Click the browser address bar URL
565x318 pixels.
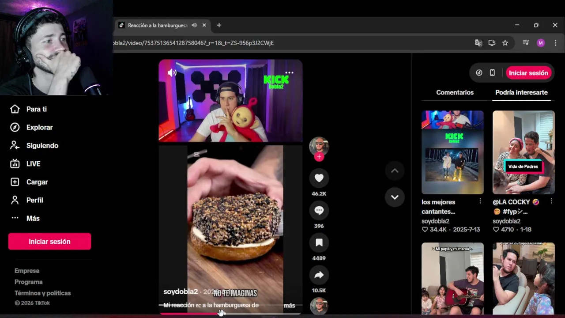(194, 43)
